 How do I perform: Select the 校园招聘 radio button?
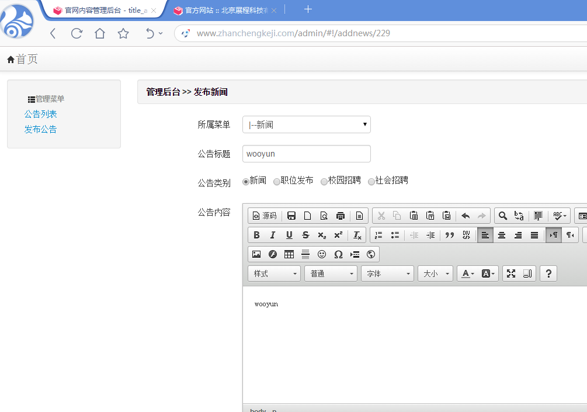pyautogui.click(x=324, y=182)
